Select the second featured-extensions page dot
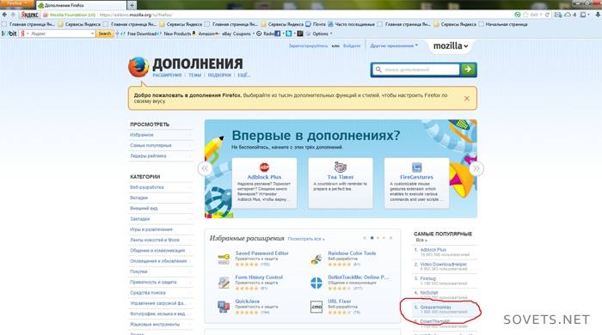Screen dimensions: 602x335 [x=372, y=238]
